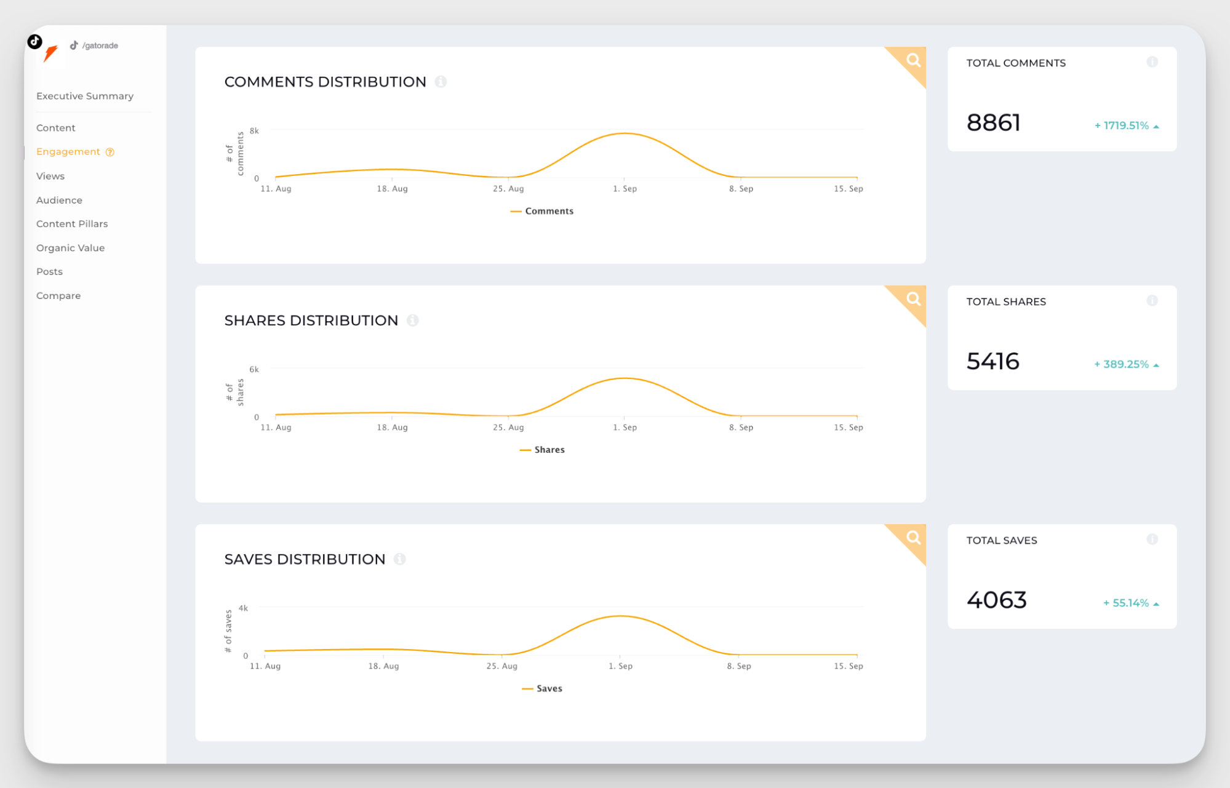Click info icon on Total Saves card
Viewport: 1230px width, 788px height.
coord(1152,539)
